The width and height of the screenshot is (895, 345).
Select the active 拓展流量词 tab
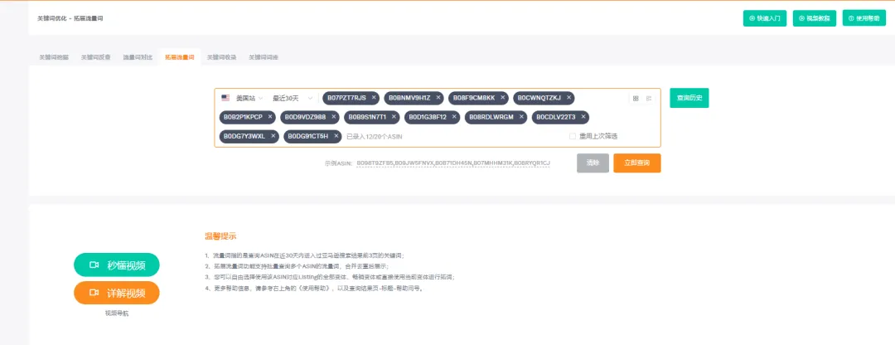click(x=180, y=57)
